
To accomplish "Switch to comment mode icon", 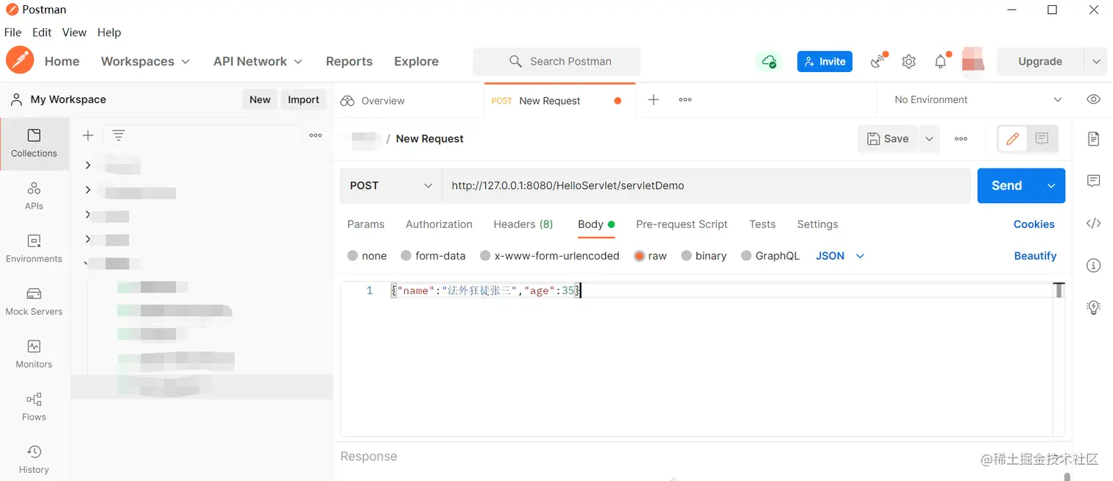I will pyautogui.click(x=1042, y=138).
